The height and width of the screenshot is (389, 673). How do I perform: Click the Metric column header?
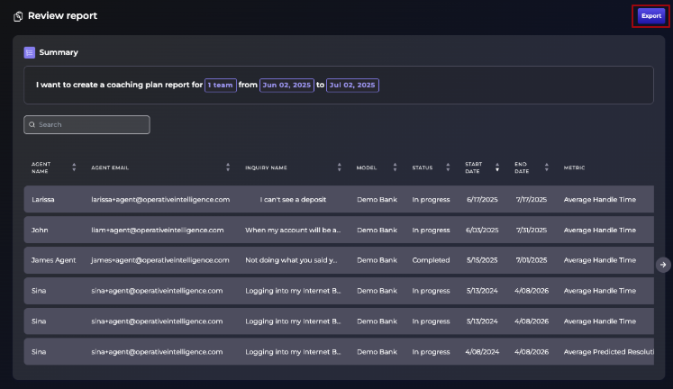point(574,167)
